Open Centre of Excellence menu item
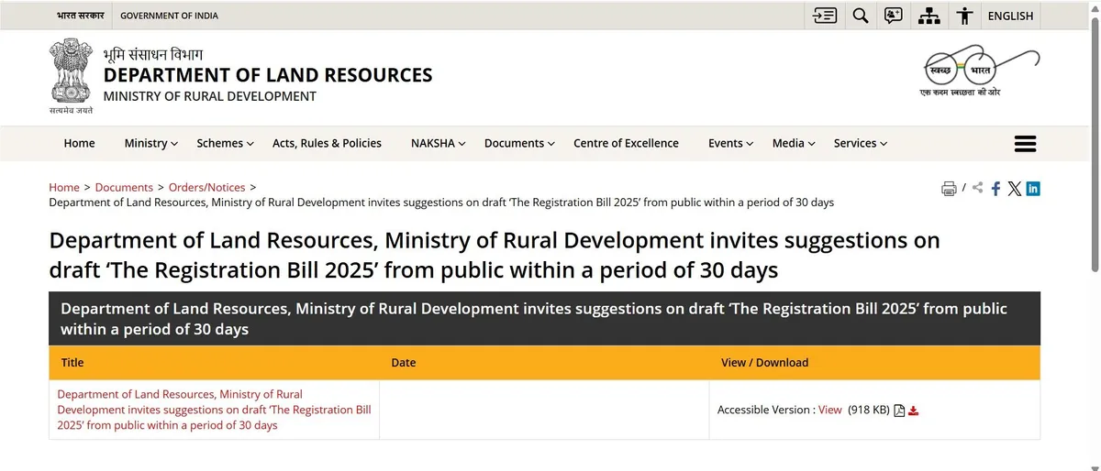 pyautogui.click(x=626, y=144)
